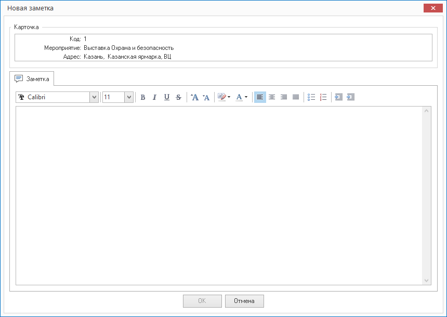Insert numbered list
447x317 pixels.
pos(323,97)
